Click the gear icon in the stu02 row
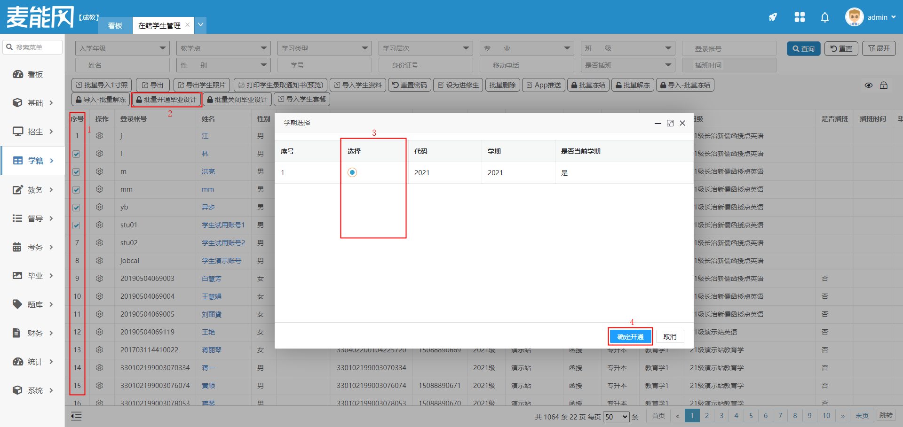903x427 pixels. tap(100, 243)
